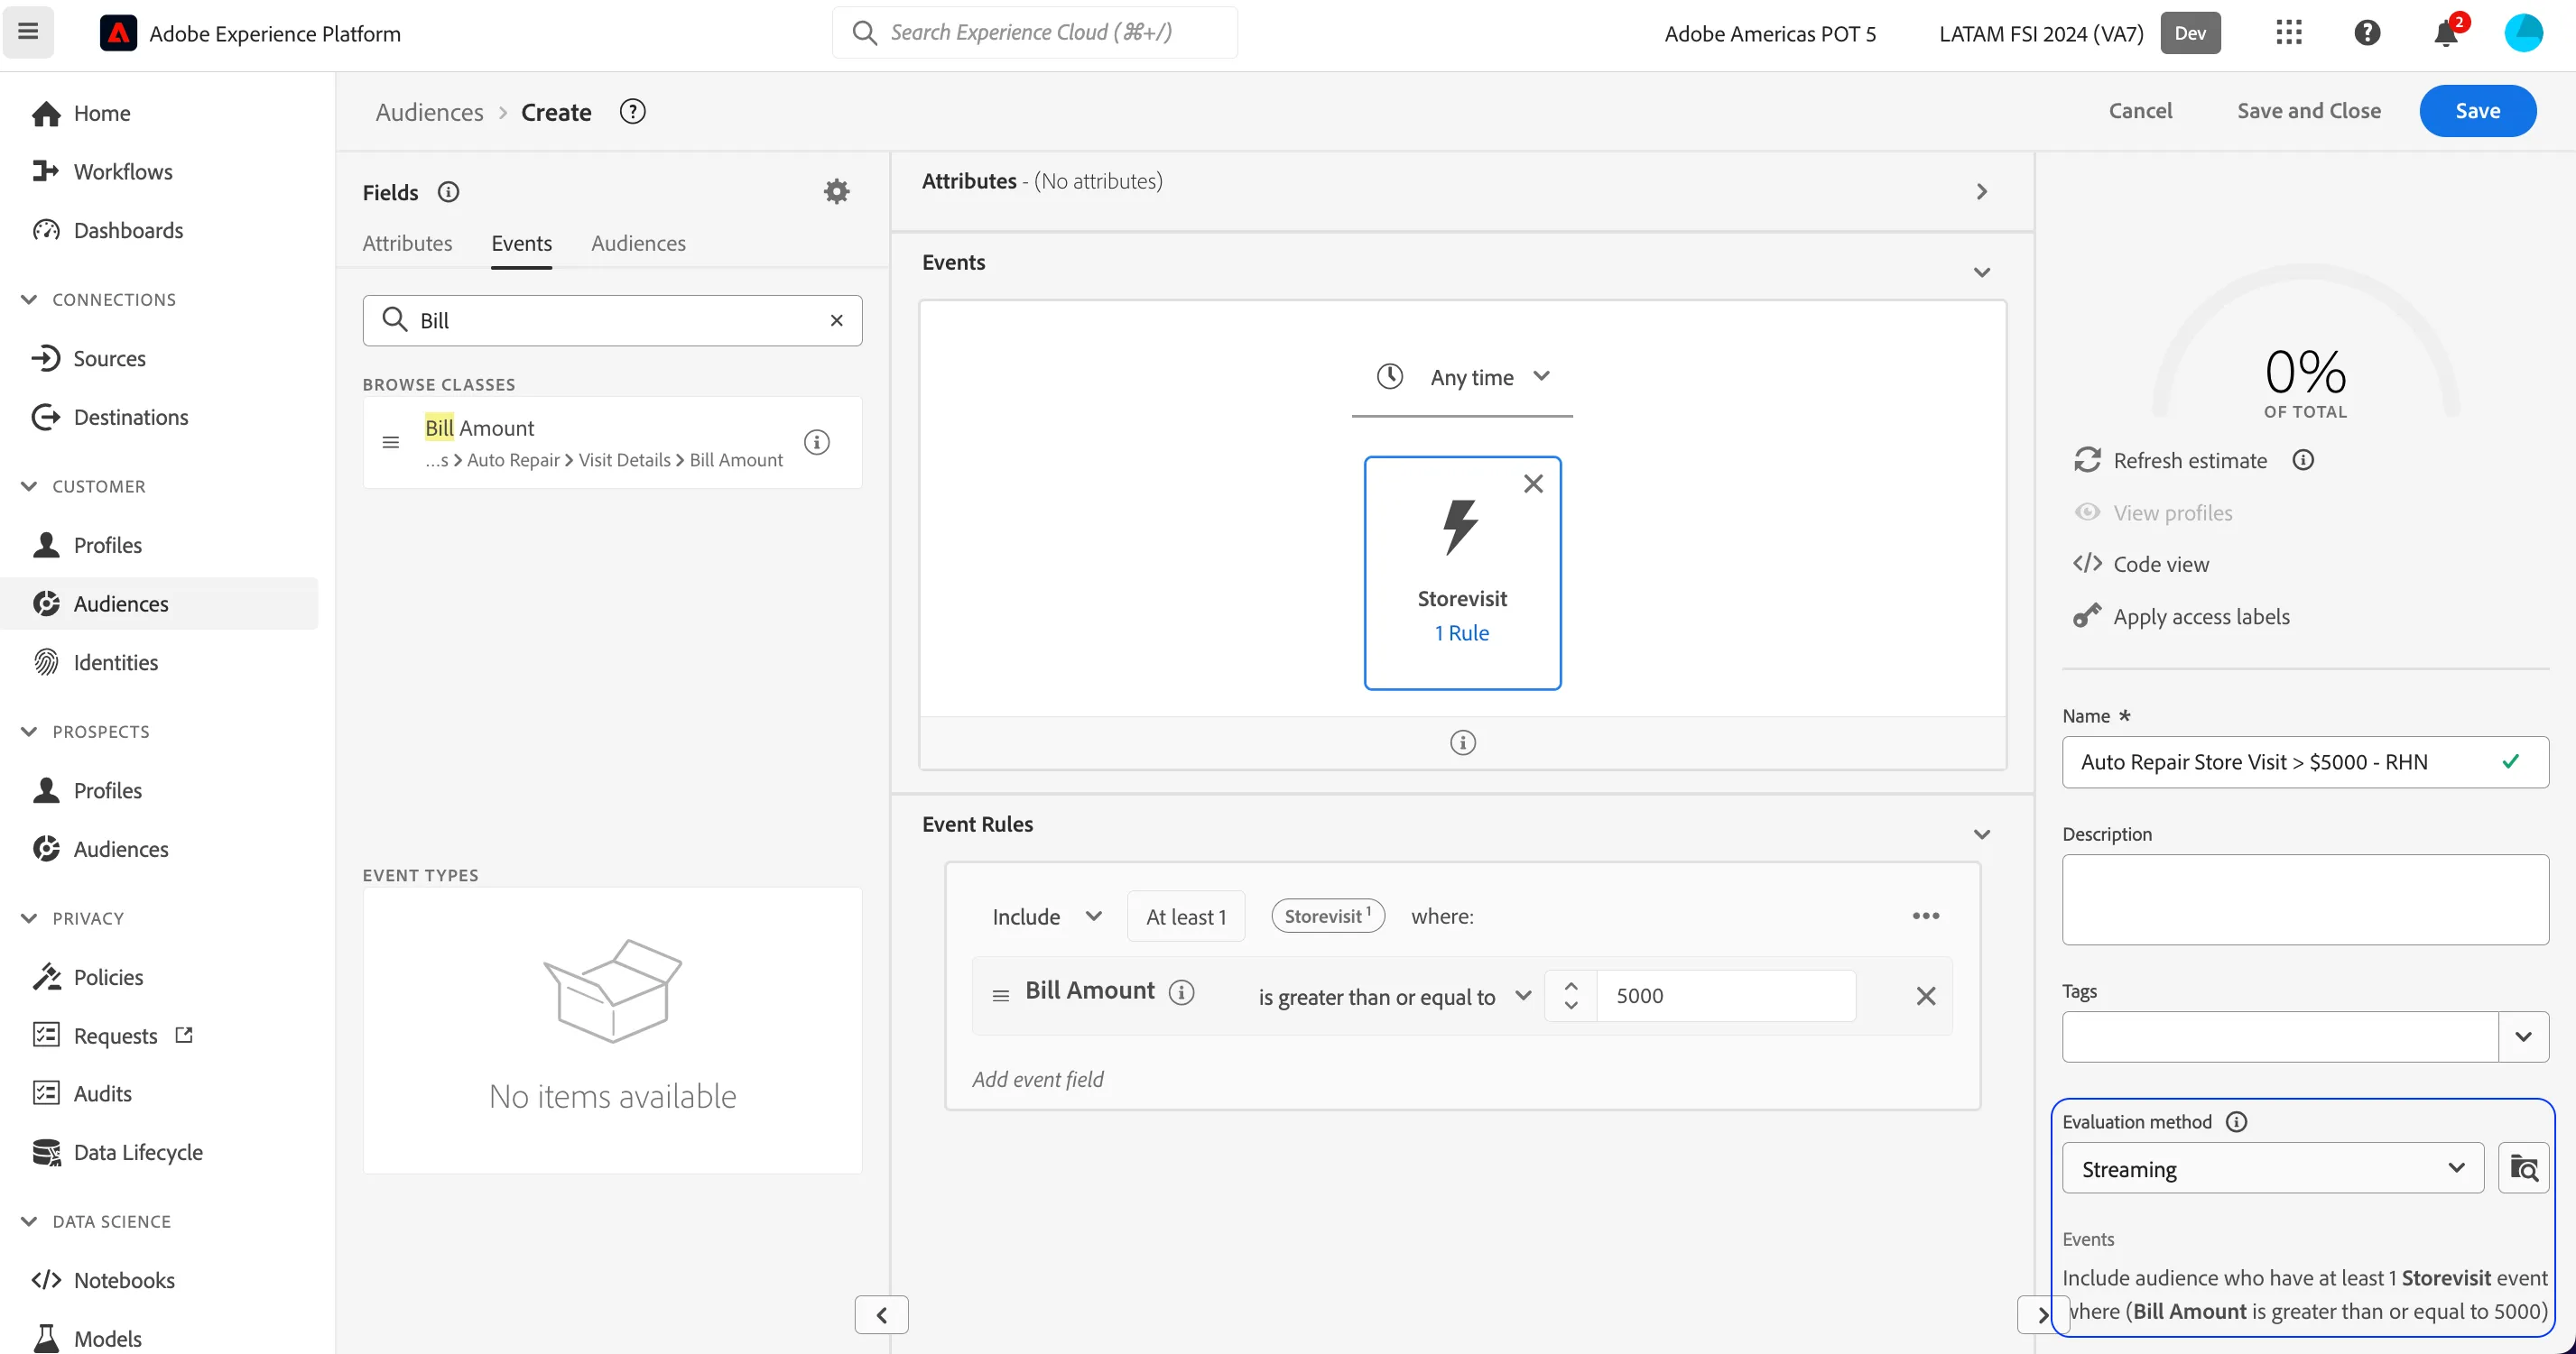Viewport: 2576px width, 1354px height.
Task: Click the Bill Amount value stepper
Action: 1570,996
